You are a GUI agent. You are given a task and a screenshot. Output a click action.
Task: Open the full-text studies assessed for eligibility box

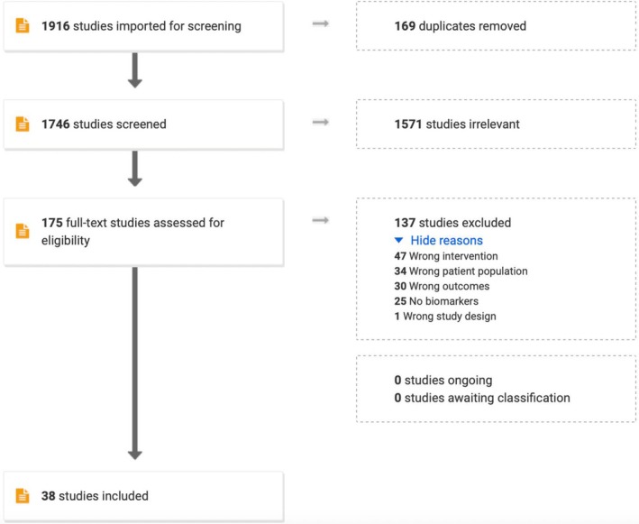(x=144, y=232)
